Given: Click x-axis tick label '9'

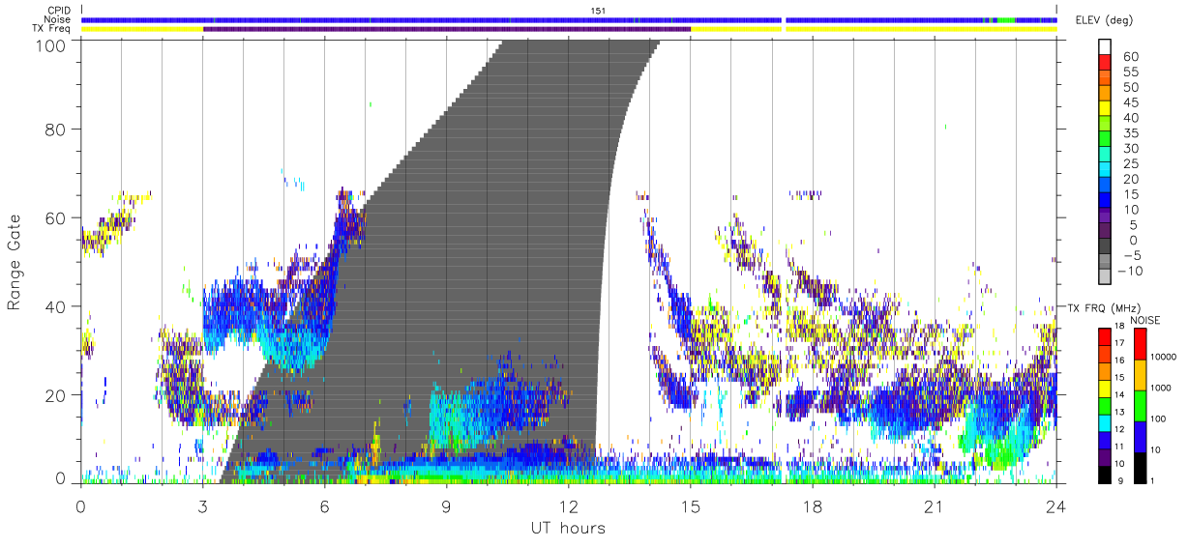Looking at the screenshot, I should [446, 507].
